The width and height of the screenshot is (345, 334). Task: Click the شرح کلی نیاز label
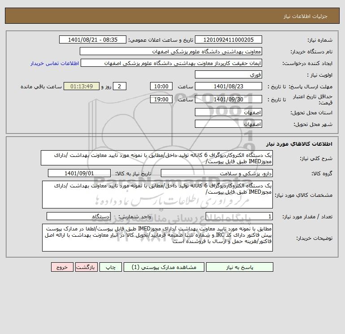(316, 159)
